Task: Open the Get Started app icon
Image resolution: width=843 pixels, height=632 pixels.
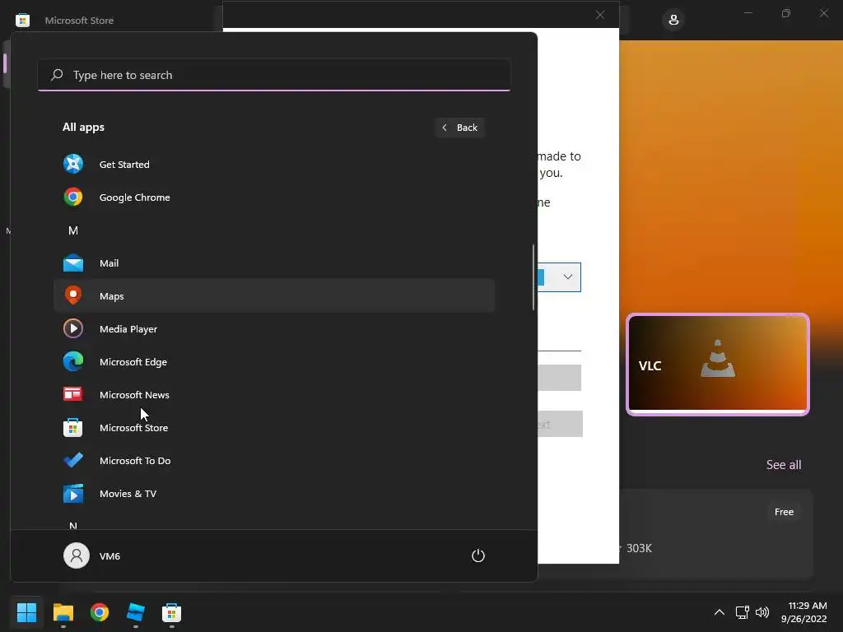Action: tap(73, 164)
